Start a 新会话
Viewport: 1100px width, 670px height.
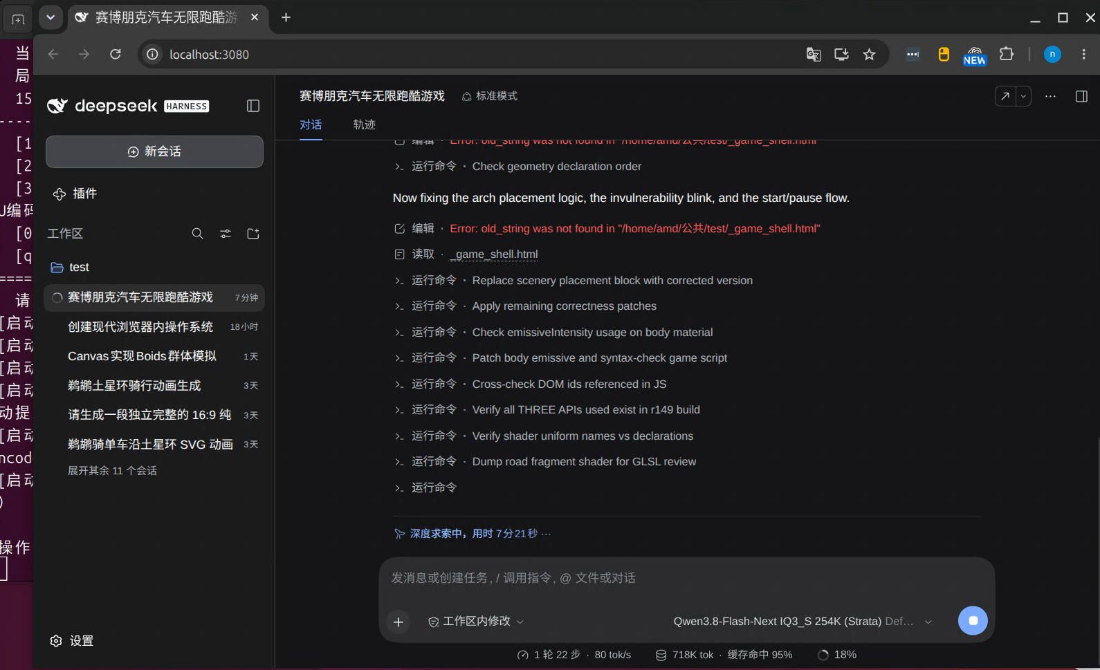point(154,151)
